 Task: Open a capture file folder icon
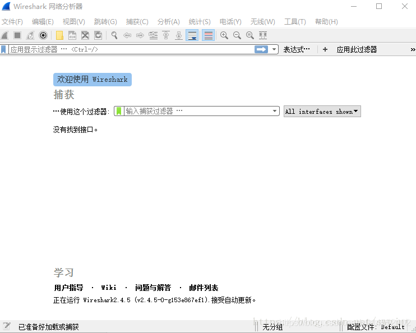pos(59,35)
